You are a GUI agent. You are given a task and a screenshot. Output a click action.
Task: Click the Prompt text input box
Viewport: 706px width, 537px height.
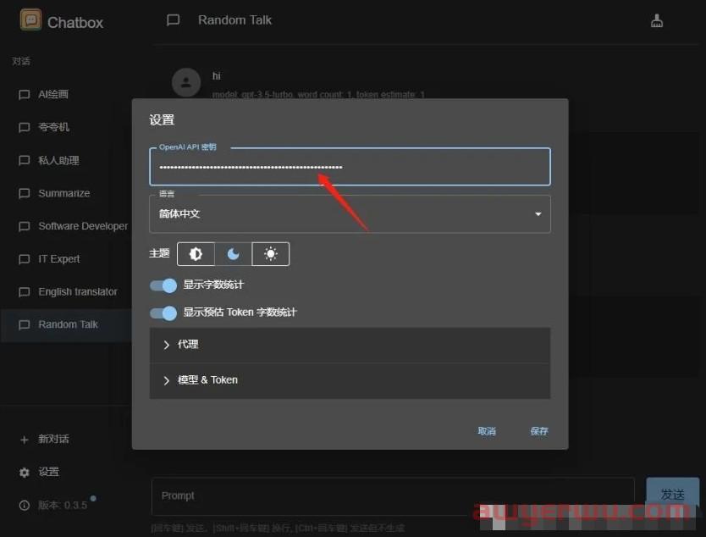pyautogui.click(x=393, y=496)
